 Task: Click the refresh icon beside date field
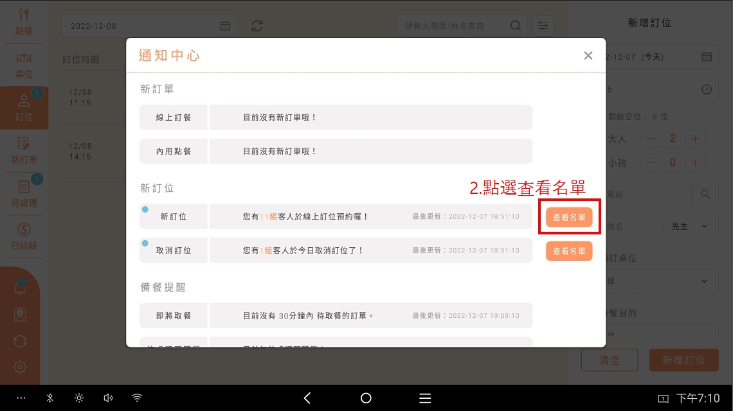point(257,26)
